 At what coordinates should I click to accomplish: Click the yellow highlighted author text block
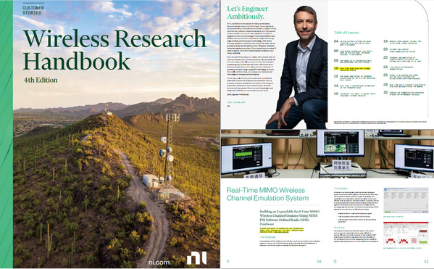click(x=282, y=231)
